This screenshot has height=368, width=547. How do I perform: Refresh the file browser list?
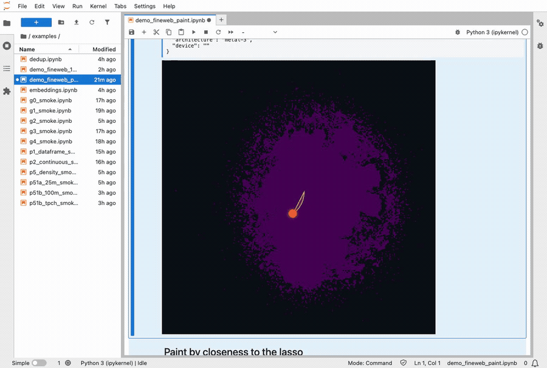point(92,23)
